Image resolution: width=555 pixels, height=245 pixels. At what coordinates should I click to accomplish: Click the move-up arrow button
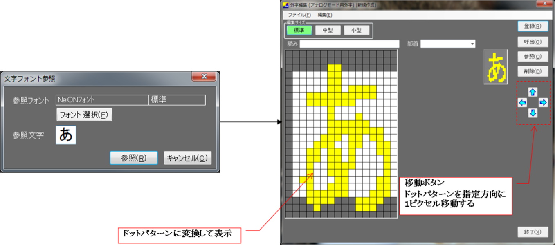(533, 92)
